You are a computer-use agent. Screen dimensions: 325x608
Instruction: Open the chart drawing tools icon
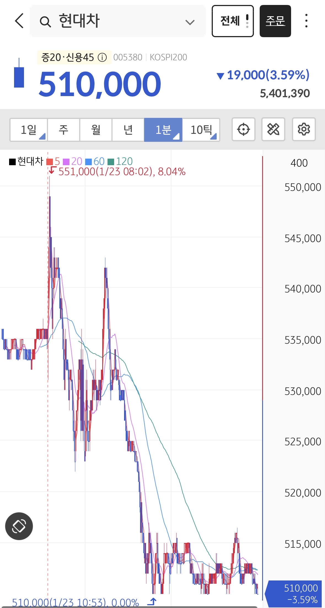pos(273,129)
